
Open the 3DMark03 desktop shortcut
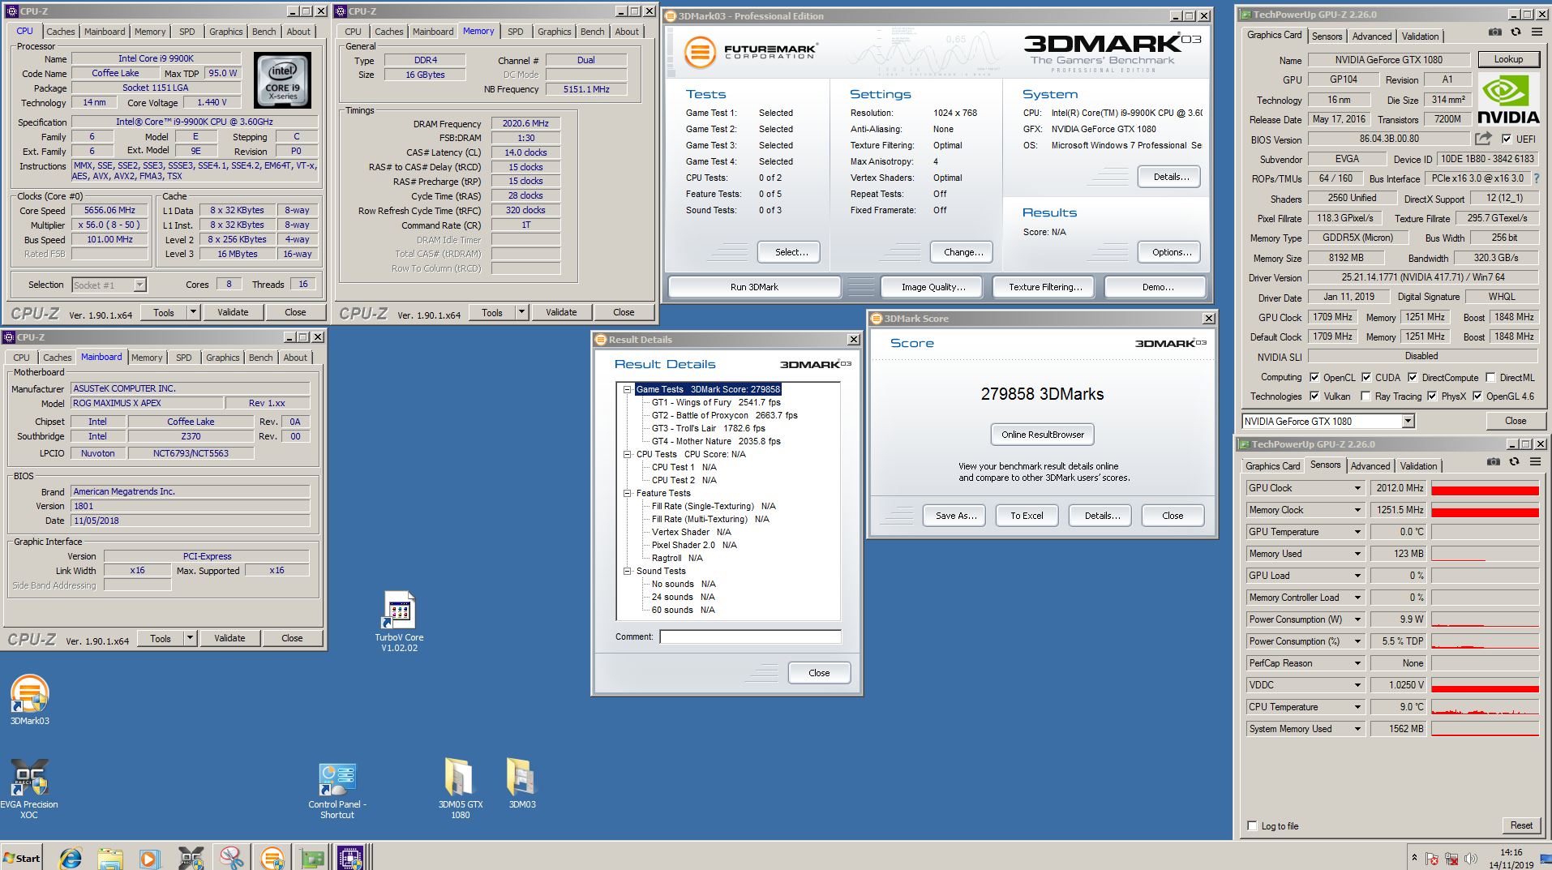[x=30, y=699]
